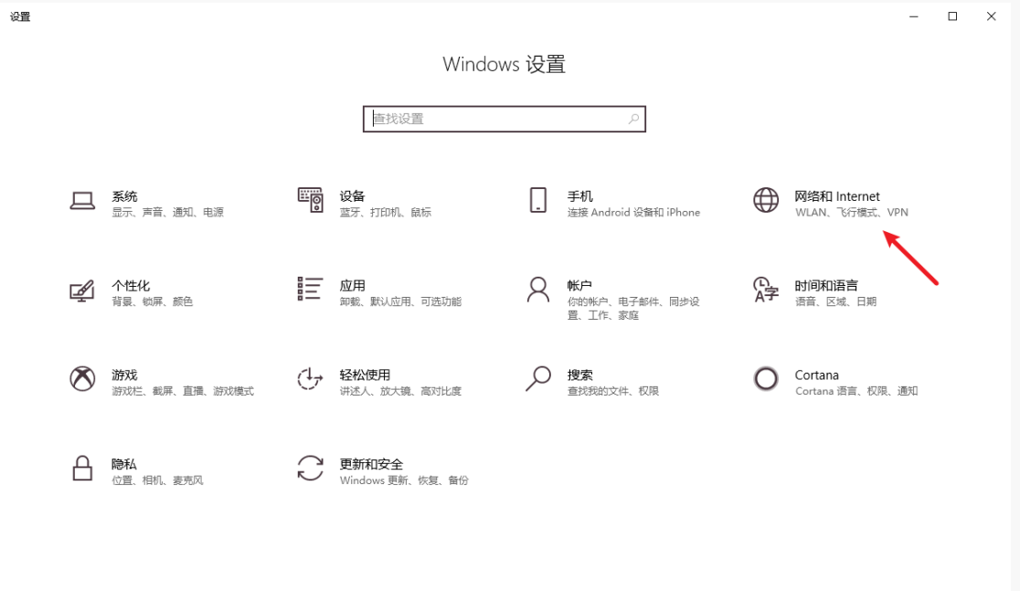Screen dimensions: 1020x591
Task: Open the 帐户 person icon
Action: click(538, 290)
